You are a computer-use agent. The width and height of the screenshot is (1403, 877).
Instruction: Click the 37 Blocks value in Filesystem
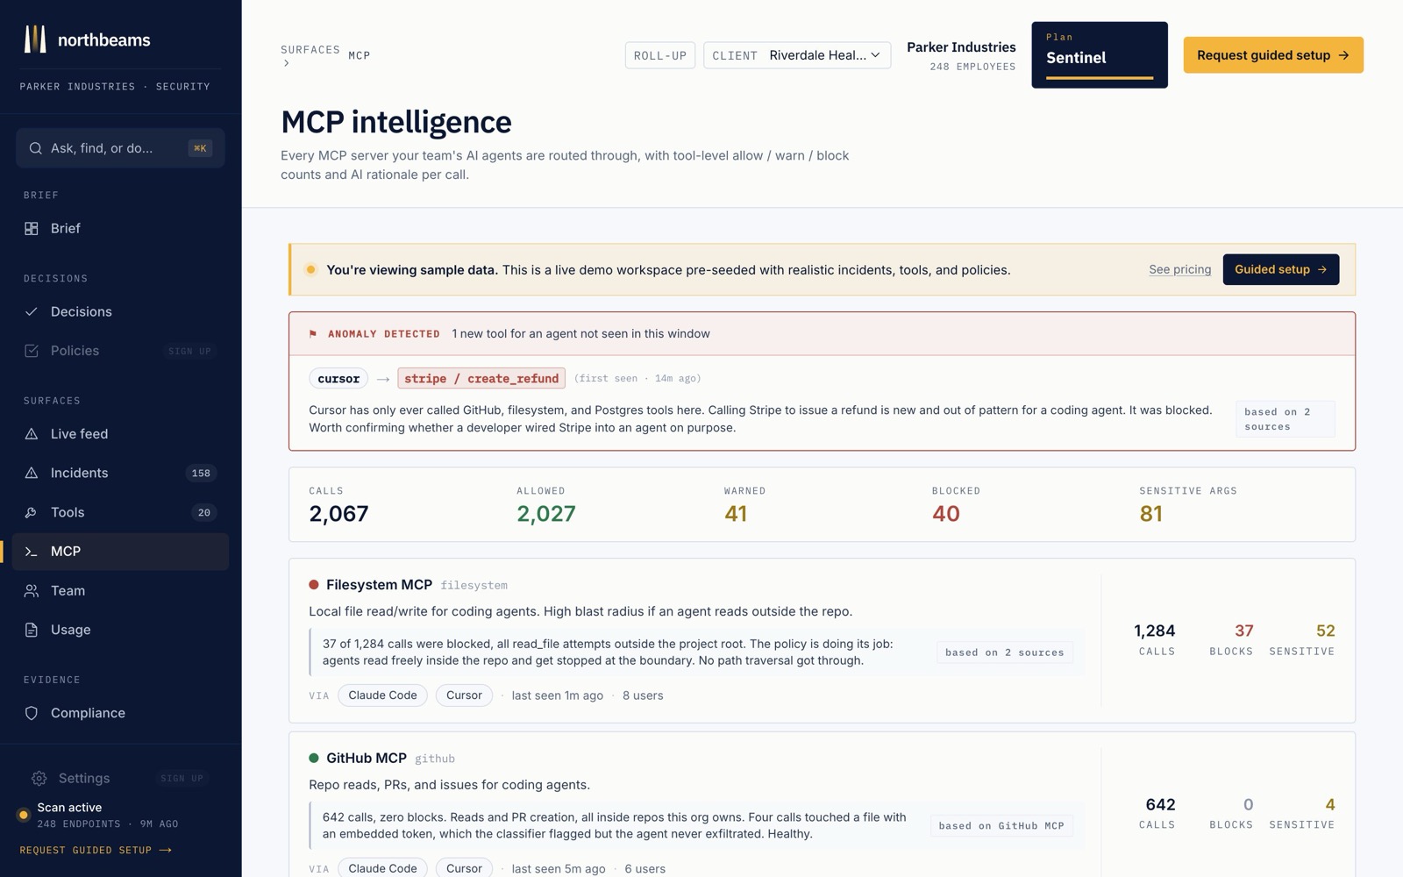(1244, 631)
